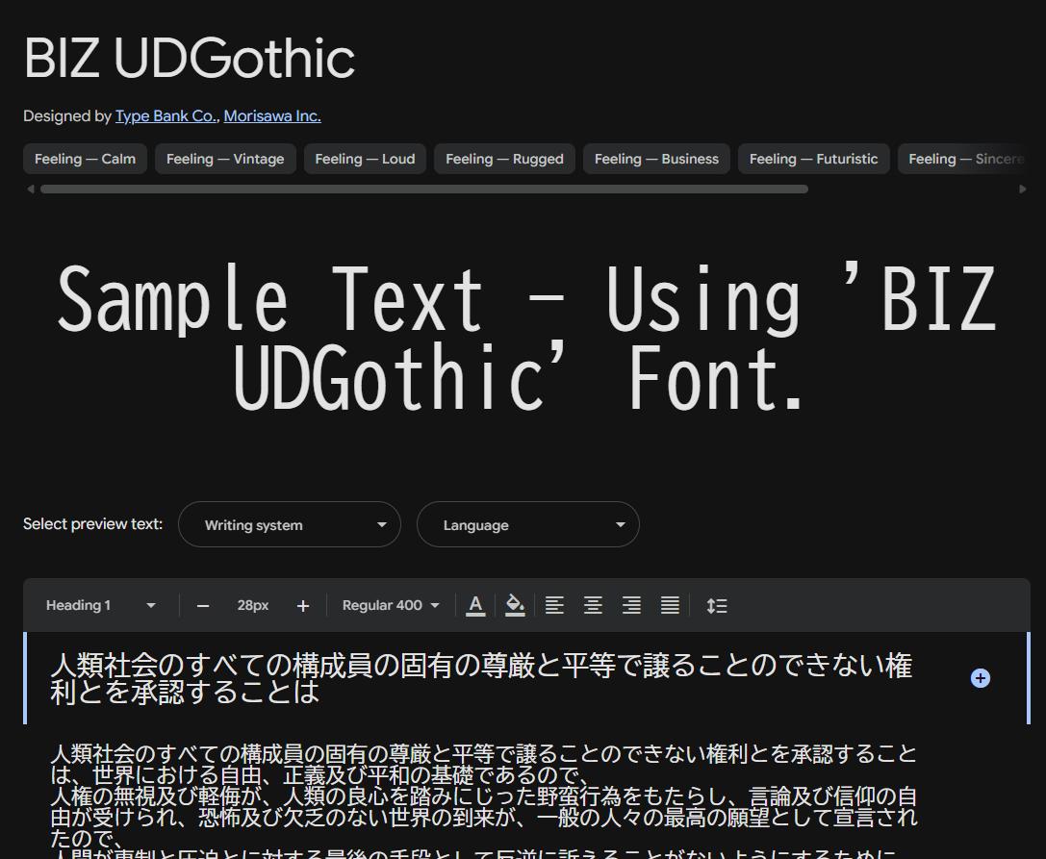Increase font size with plus button
Image resolution: width=1046 pixels, height=859 pixels.
pos(303,606)
